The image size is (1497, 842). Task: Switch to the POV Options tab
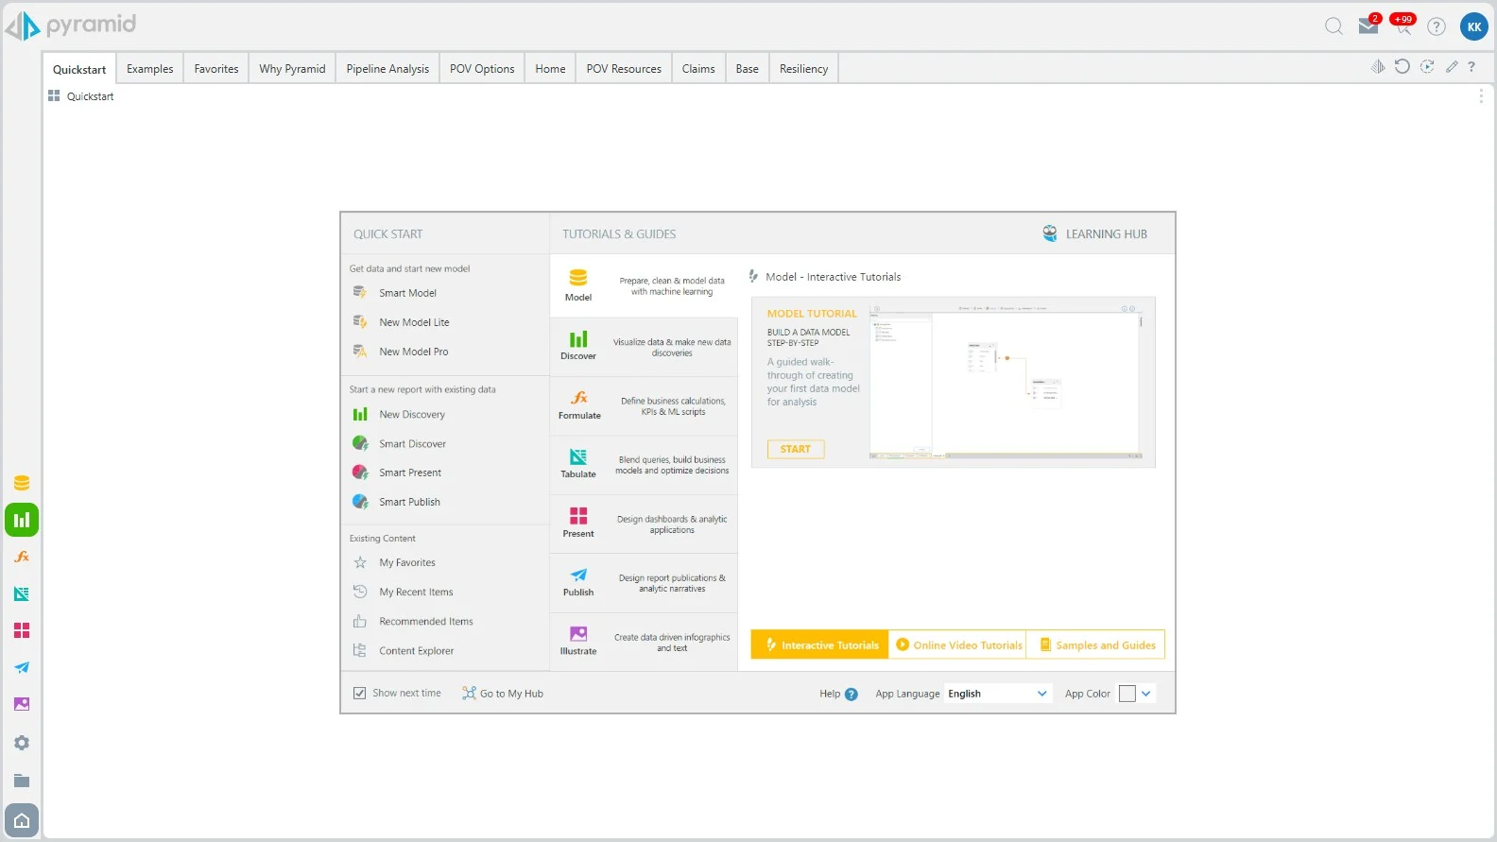click(x=482, y=69)
